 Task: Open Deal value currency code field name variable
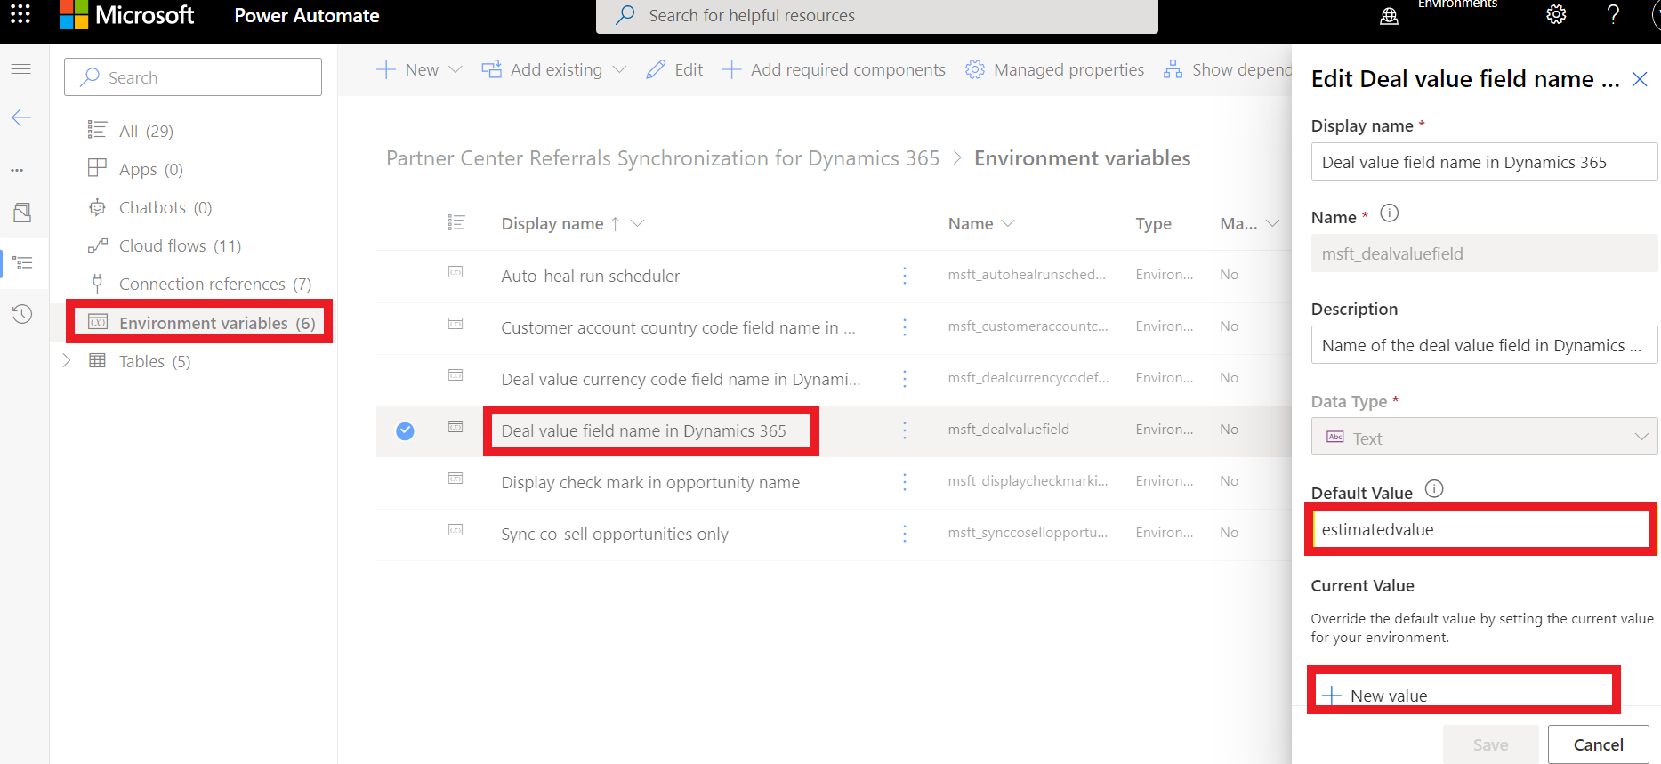coord(681,379)
